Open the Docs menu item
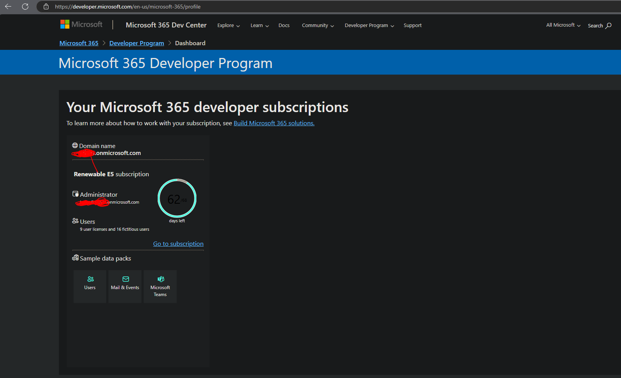The width and height of the screenshot is (621, 378). (284, 26)
